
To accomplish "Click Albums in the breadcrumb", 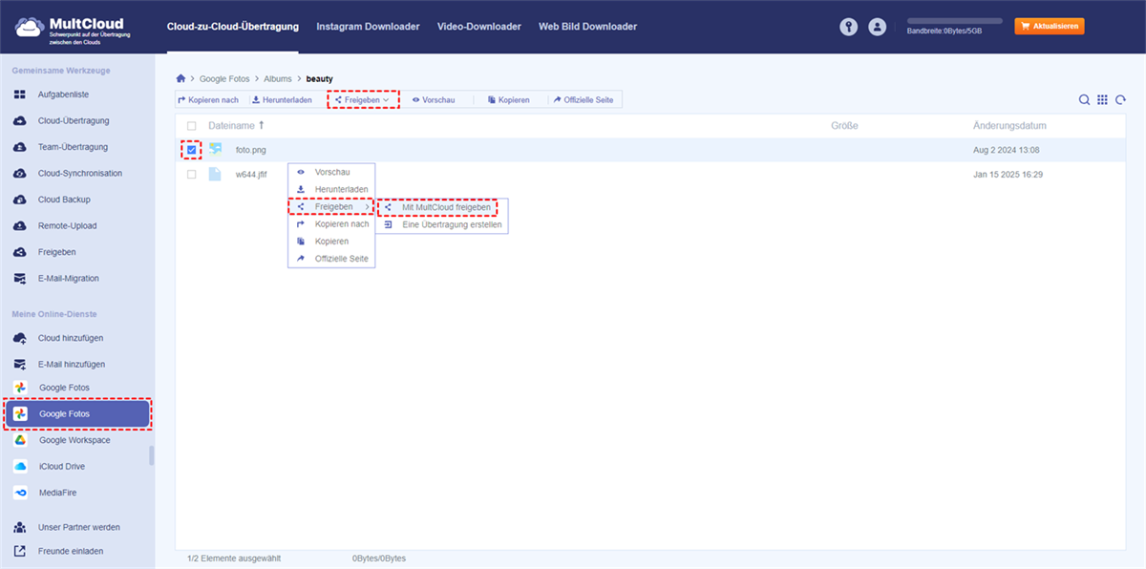I will coord(278,78).
